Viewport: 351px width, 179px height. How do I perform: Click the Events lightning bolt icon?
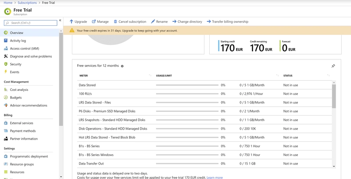(6, 72)
